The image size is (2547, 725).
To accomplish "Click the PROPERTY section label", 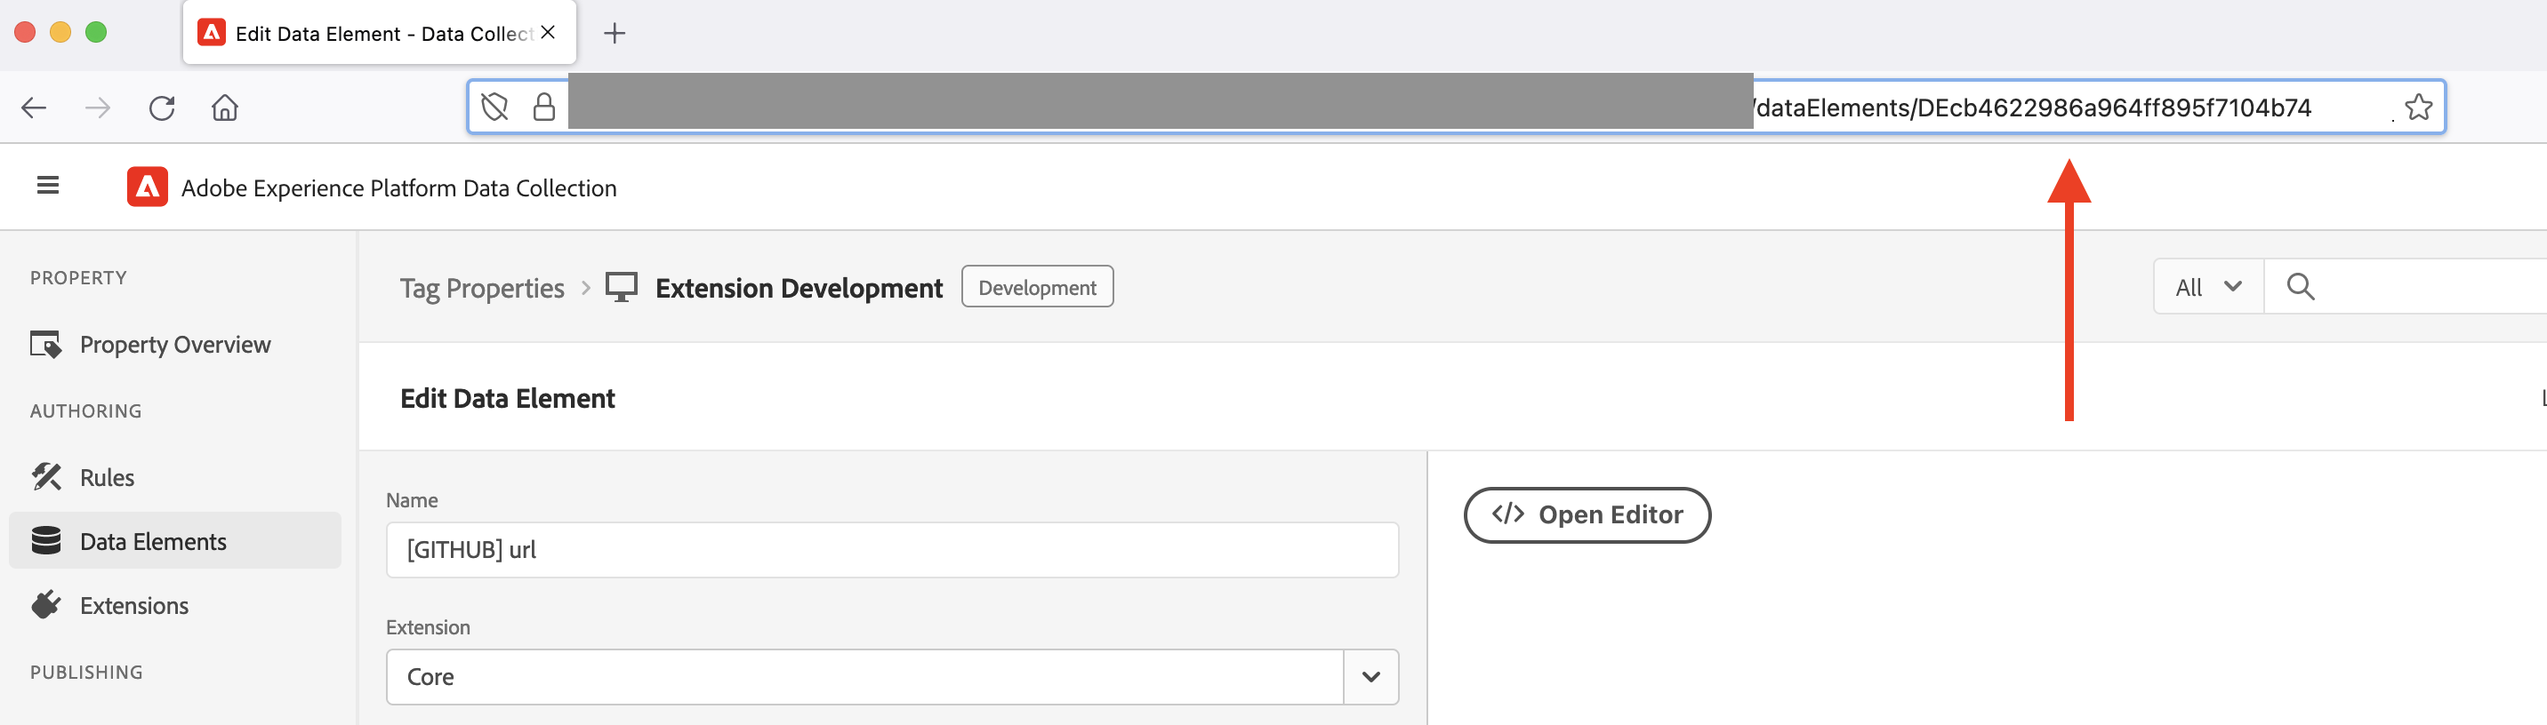I will coord(78,277).
